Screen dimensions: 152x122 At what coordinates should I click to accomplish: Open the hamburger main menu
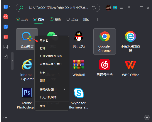click(121, 8)
